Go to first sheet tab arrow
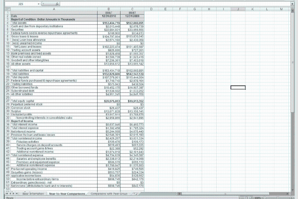298x199 pixels. coord(7,193)
